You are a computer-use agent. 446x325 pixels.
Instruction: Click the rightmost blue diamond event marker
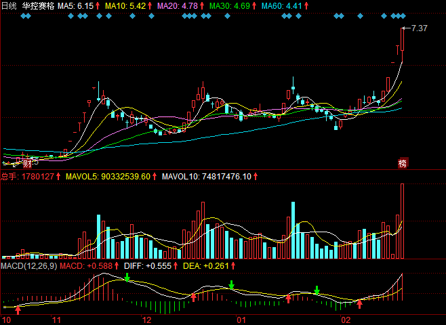tap(403, 15)
